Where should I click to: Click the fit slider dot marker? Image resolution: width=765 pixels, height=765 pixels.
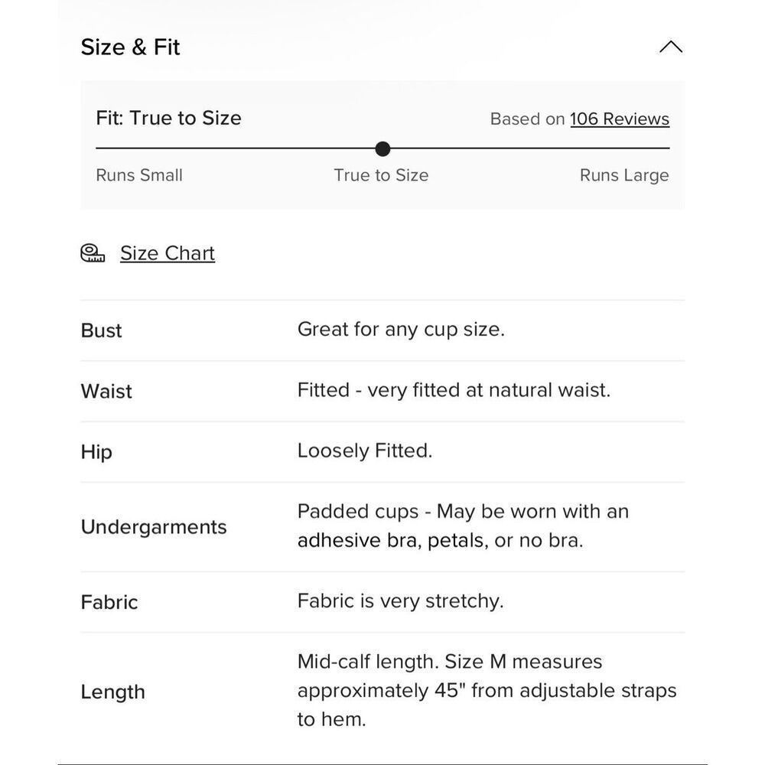383,149
